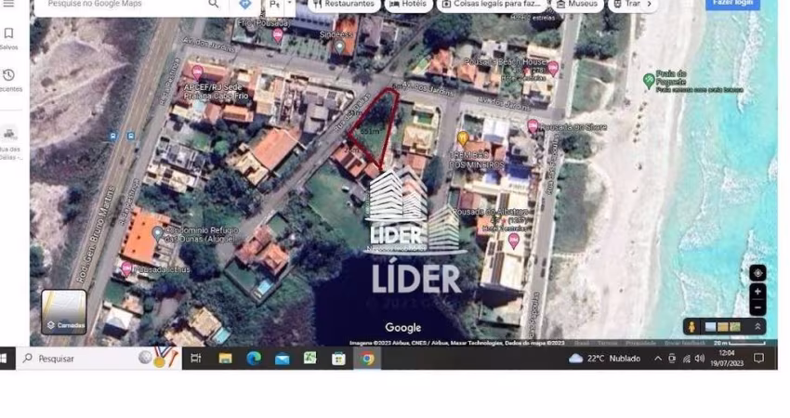The image size is (790, 418).
Task: Click the Sindeess gray location marker
Action: pyautogui.click(x=340, y=46)
